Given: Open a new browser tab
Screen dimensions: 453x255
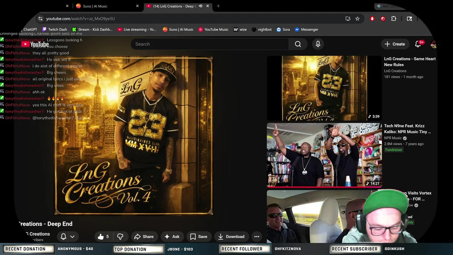Looking at the screenshot, I should (218, 6).
